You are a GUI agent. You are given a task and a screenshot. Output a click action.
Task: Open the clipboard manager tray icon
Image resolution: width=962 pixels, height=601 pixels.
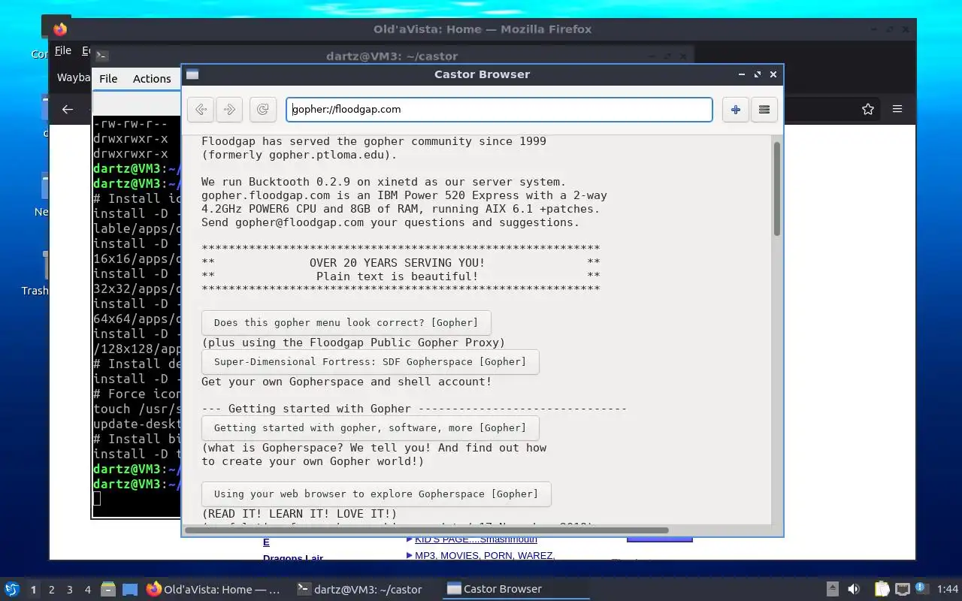(x=882, y=589)
